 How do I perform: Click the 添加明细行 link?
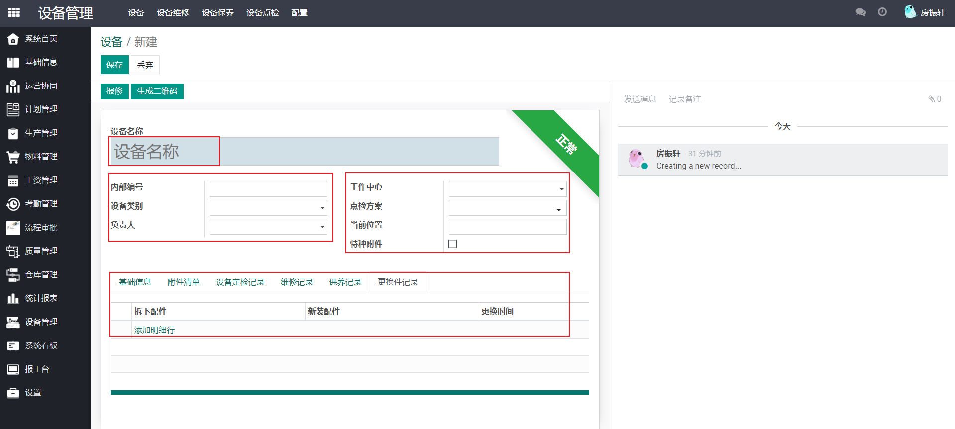click(x=154, y=330)
